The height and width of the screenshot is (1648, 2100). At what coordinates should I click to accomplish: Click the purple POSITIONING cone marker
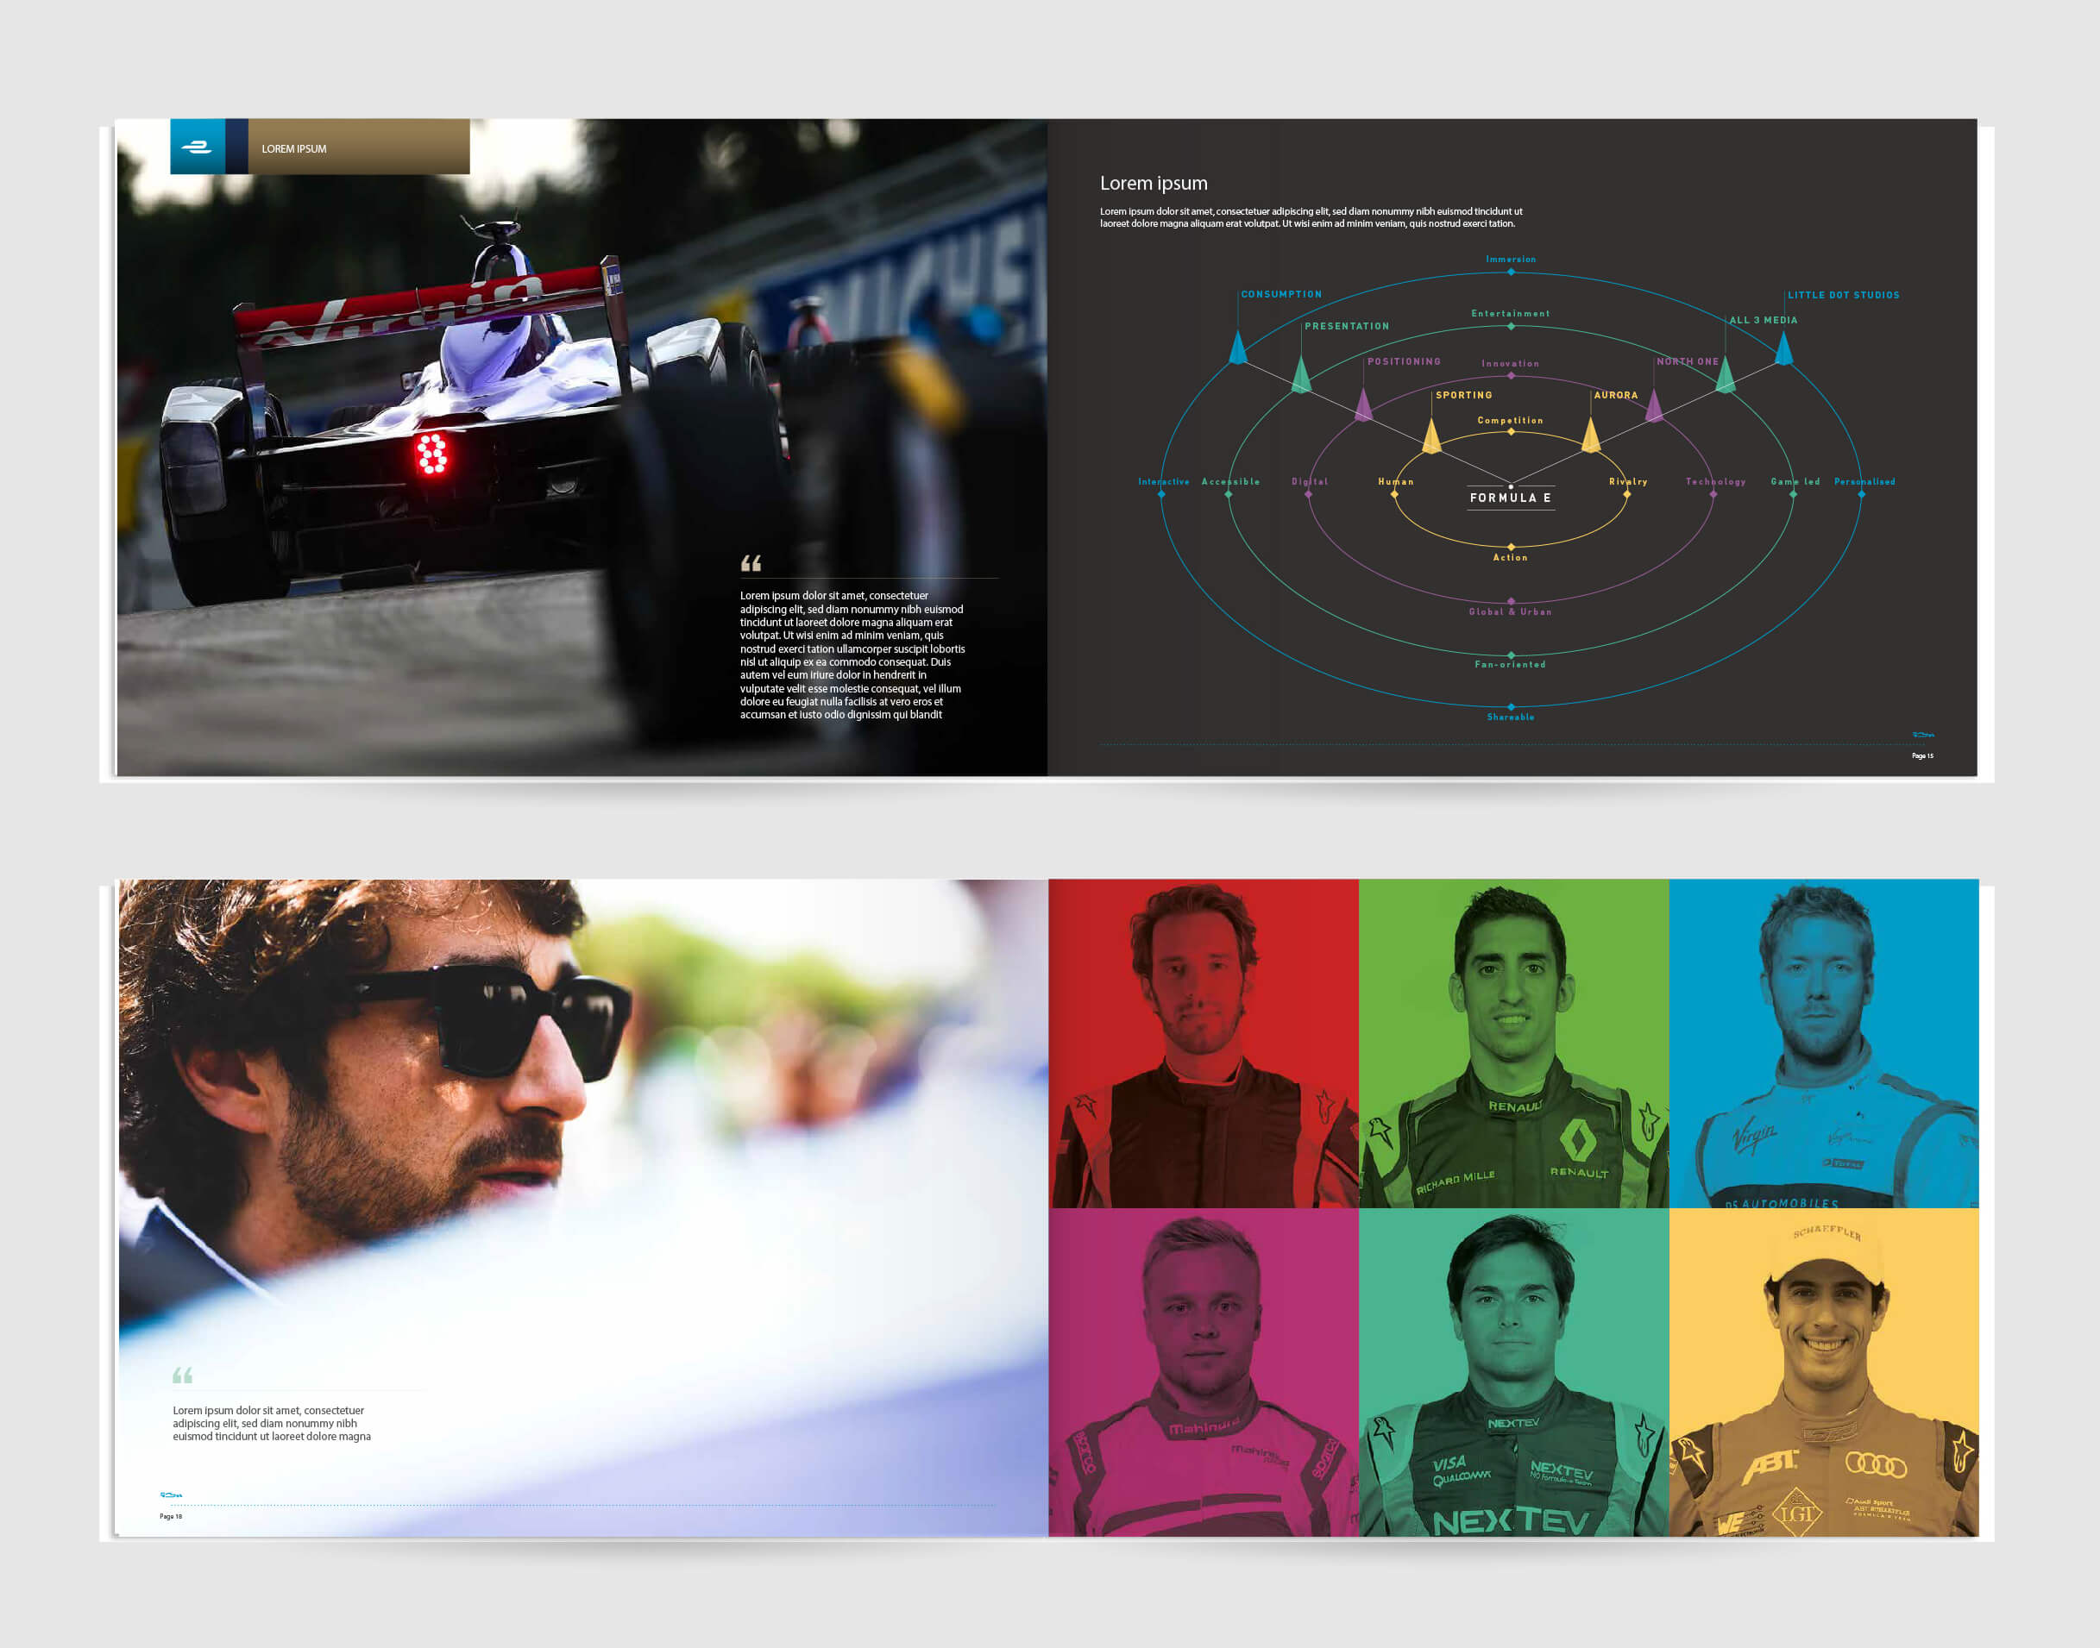tap(1362, 406)
